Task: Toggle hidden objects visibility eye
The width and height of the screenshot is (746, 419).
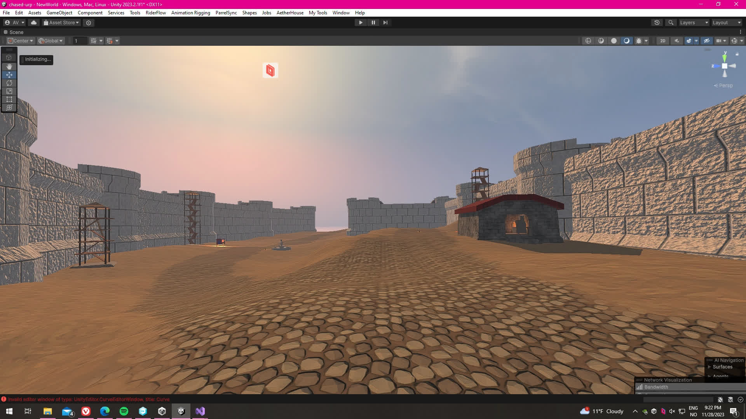Action: (x=707, y=41)
